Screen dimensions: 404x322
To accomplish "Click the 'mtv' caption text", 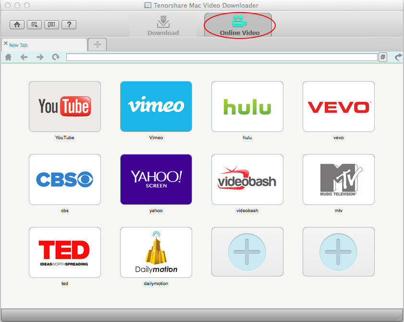I will coord(339,211).
